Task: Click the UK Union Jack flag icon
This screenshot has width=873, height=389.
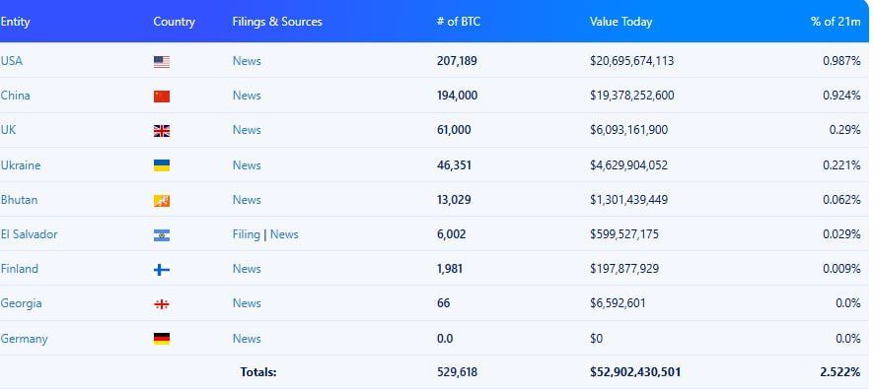Action: [162, 131]
